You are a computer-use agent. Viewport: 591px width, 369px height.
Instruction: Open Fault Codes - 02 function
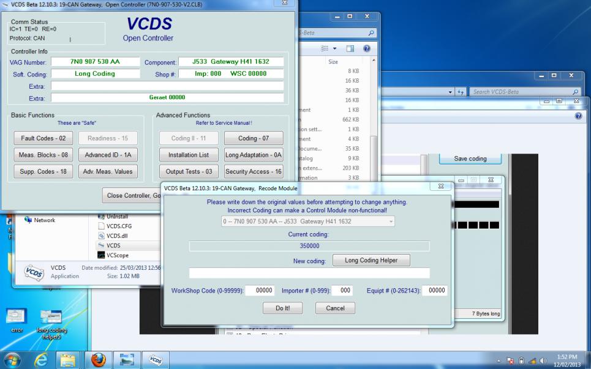pos(43,138)
